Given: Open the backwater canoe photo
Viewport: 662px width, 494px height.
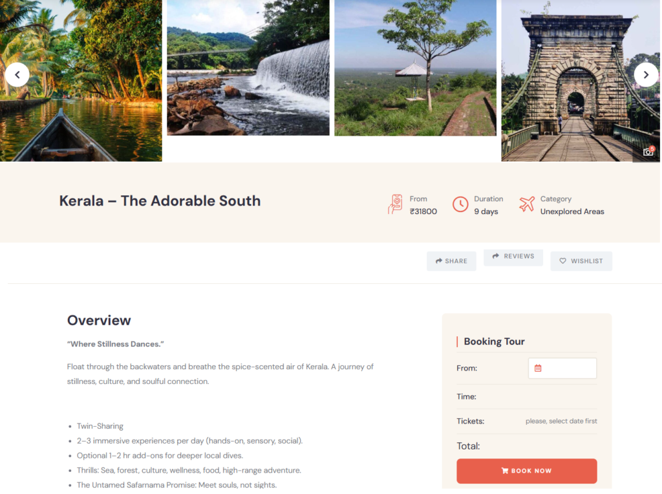Looking at the screenshot, I should [x=81, y=81].
